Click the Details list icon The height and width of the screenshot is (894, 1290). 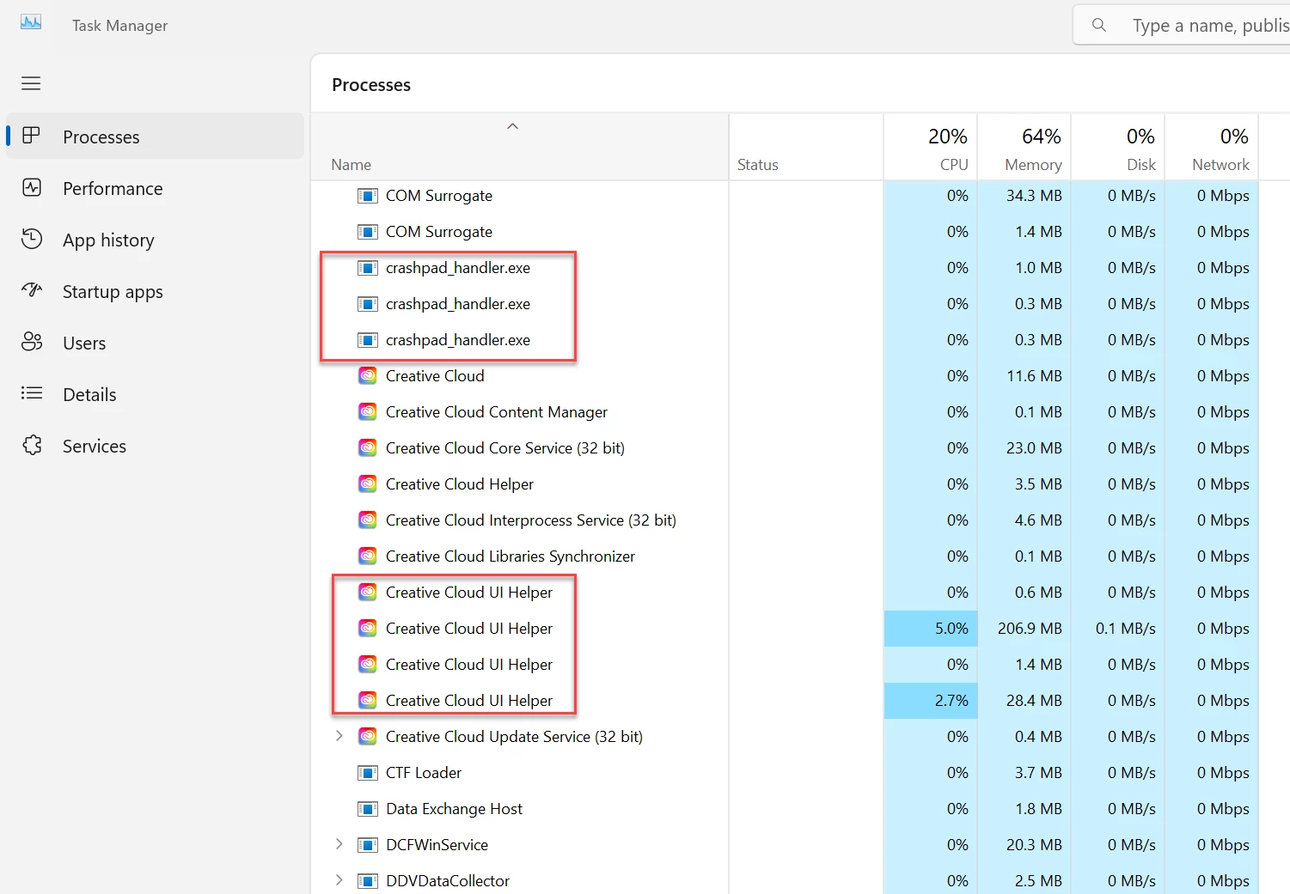(32, 393)
